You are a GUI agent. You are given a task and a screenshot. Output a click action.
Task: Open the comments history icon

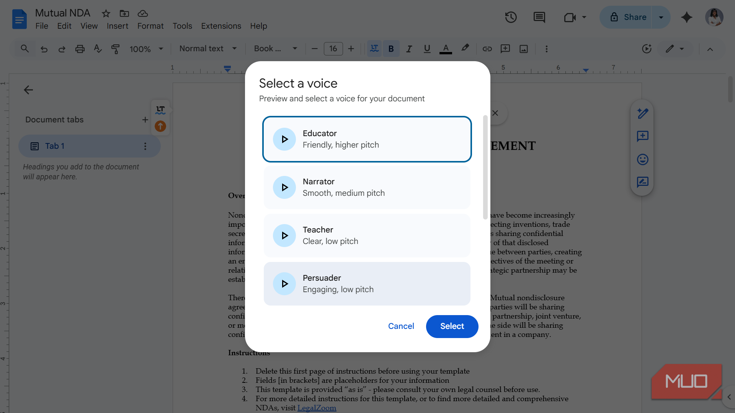point(539,17)
